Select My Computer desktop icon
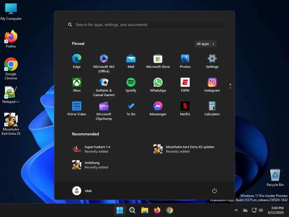The height and width of the screenshot is (217, 289). [11, 12]
